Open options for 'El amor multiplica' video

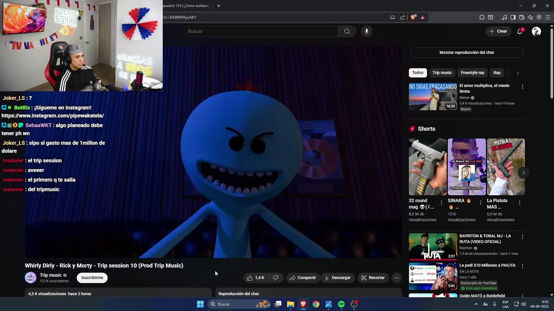(x=522, y=86)
